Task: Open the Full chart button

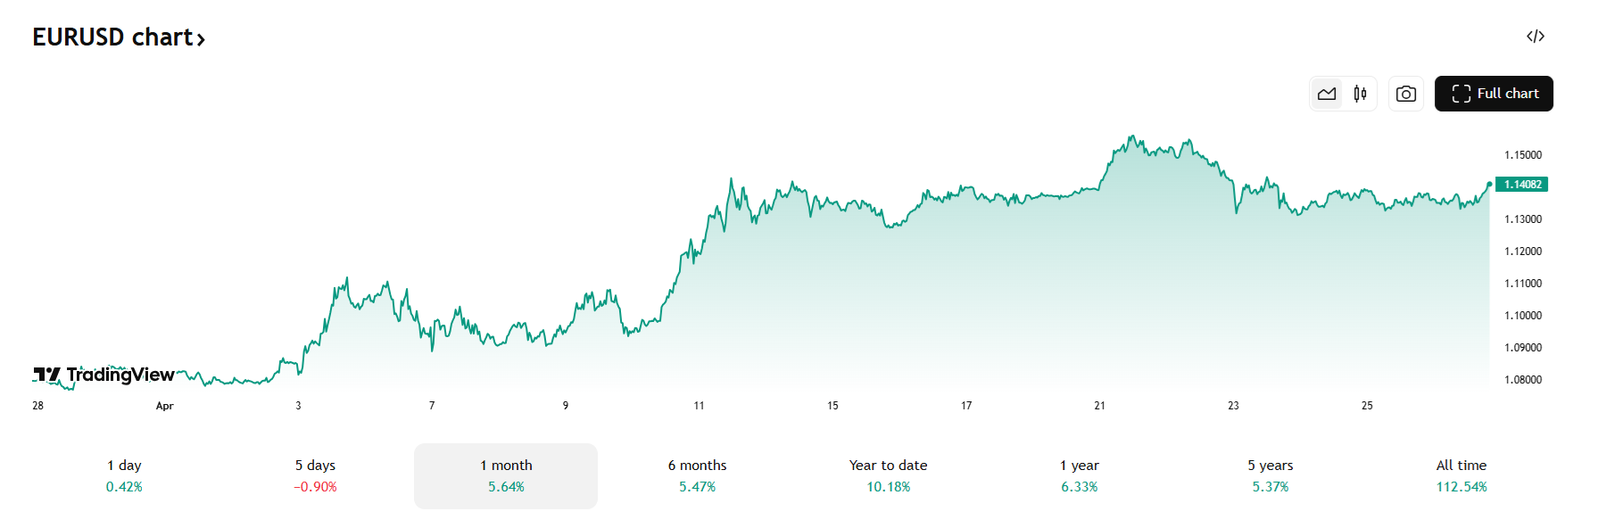Action: 1494,94
